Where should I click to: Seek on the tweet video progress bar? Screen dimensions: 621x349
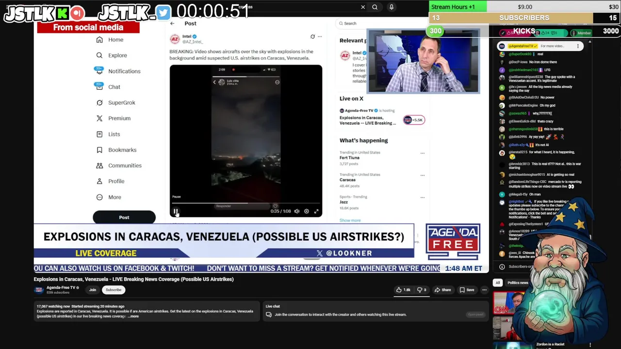(245, 203)
